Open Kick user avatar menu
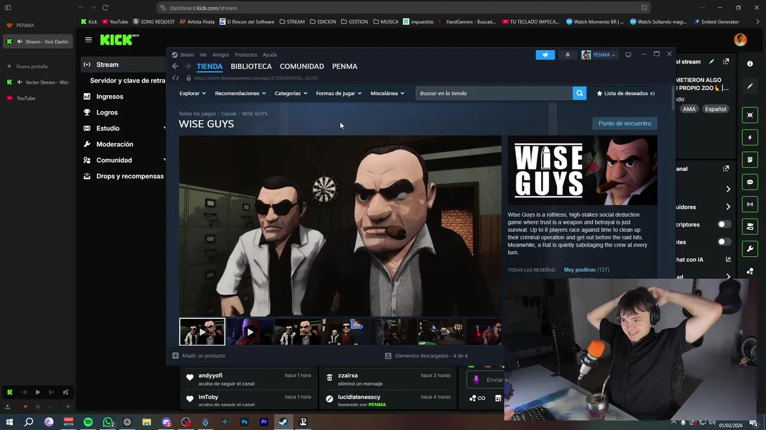766x430 pixels. click(x=740, y=40)
